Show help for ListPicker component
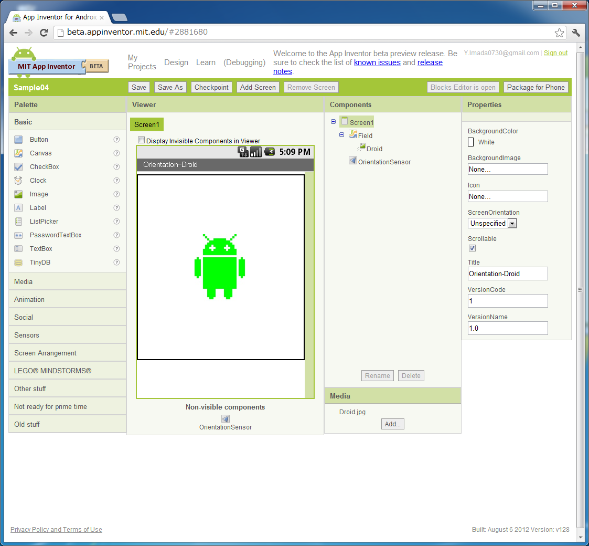589x546 pixels. coord(116,222)
